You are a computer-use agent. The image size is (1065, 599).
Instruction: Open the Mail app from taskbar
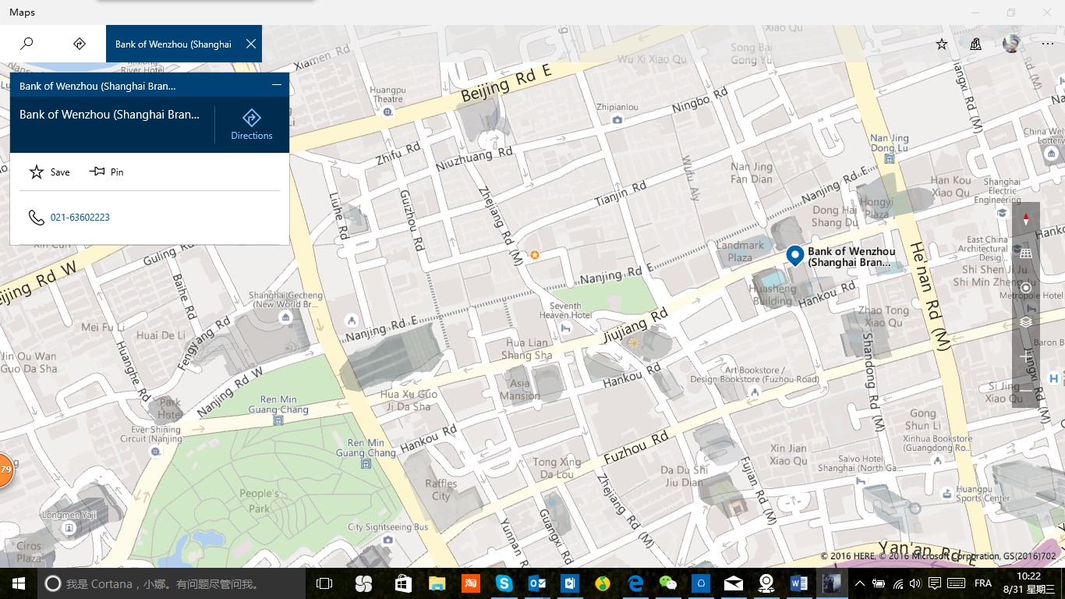(734, 583)
